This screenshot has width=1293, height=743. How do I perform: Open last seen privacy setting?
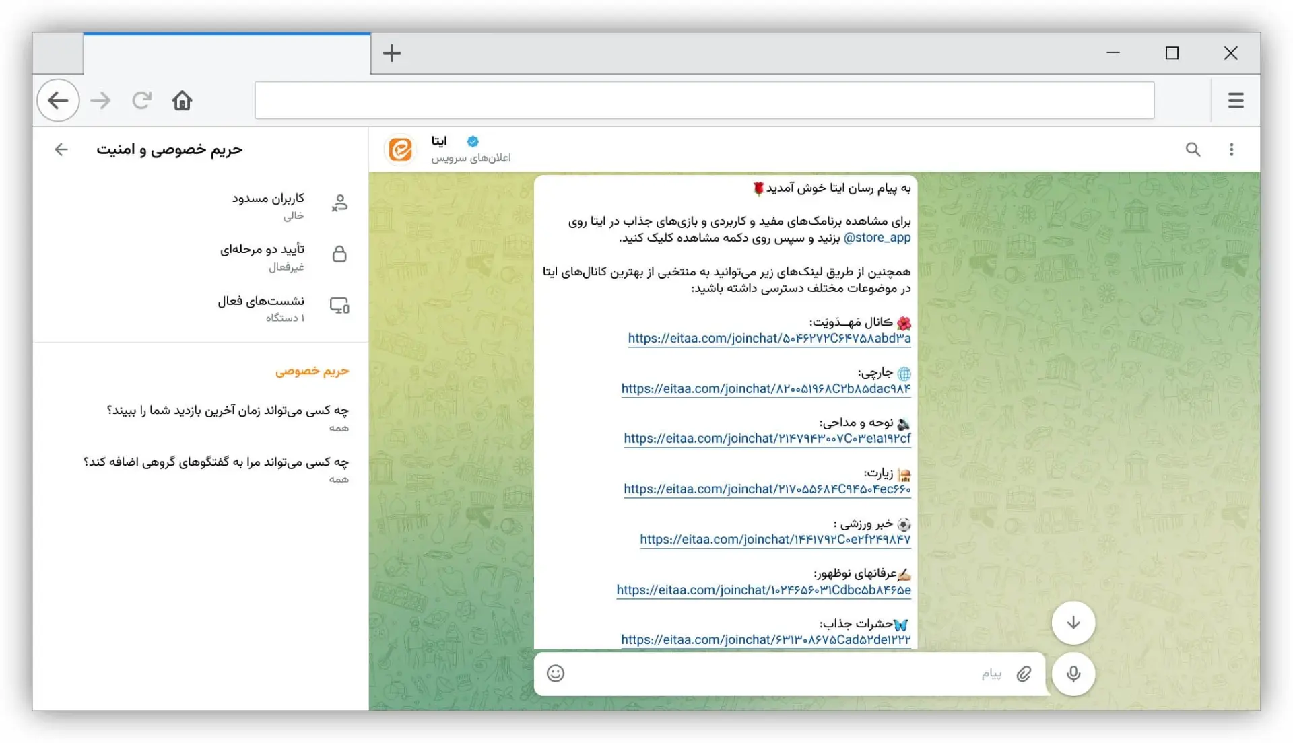click(x=201, y=418)
